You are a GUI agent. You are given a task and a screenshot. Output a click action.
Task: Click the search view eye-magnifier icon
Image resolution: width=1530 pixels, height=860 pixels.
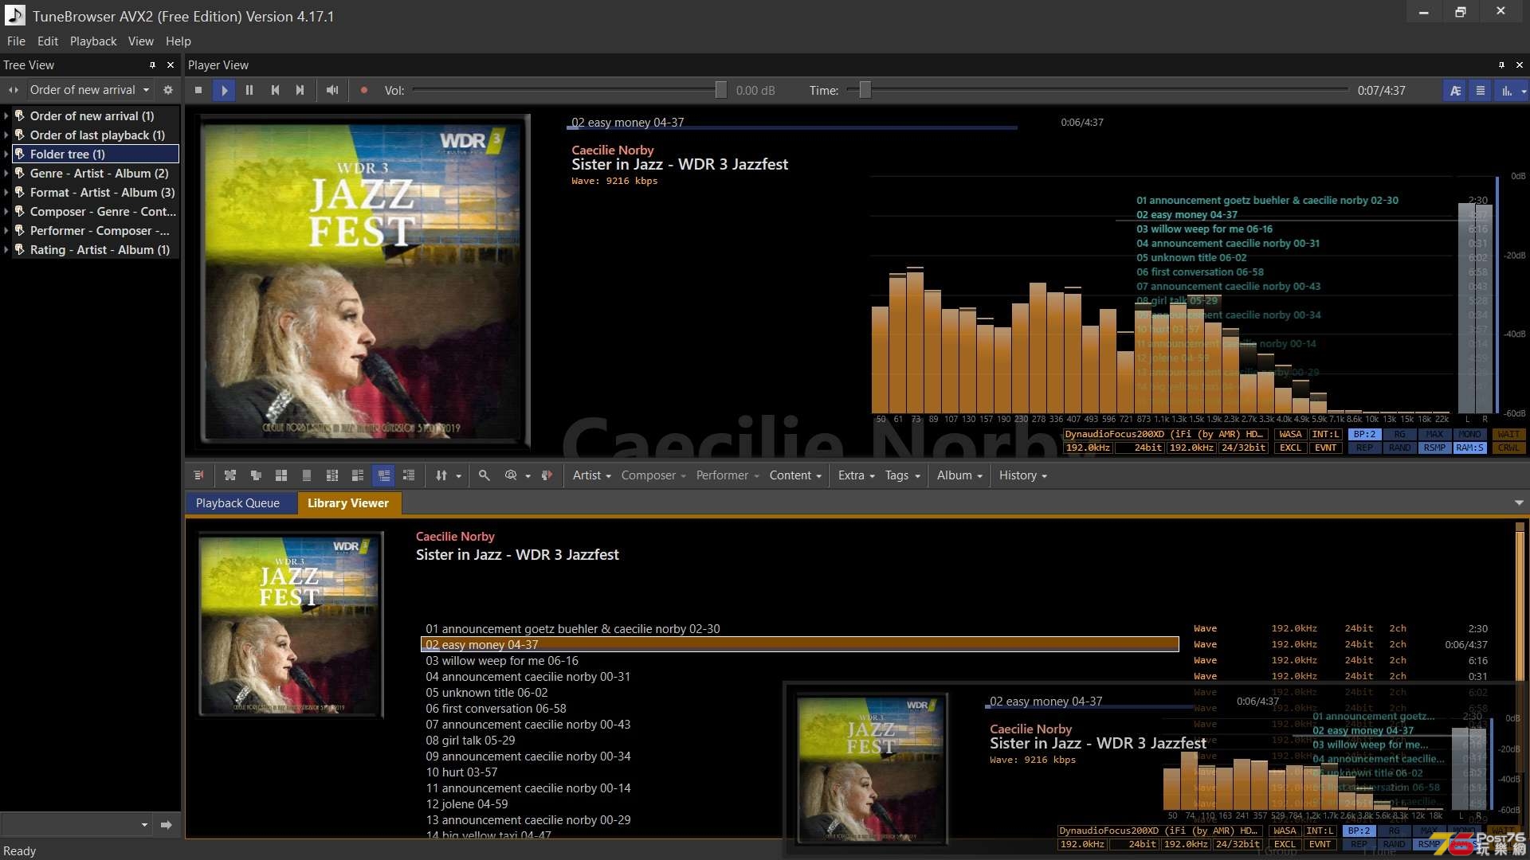(511, 475)
